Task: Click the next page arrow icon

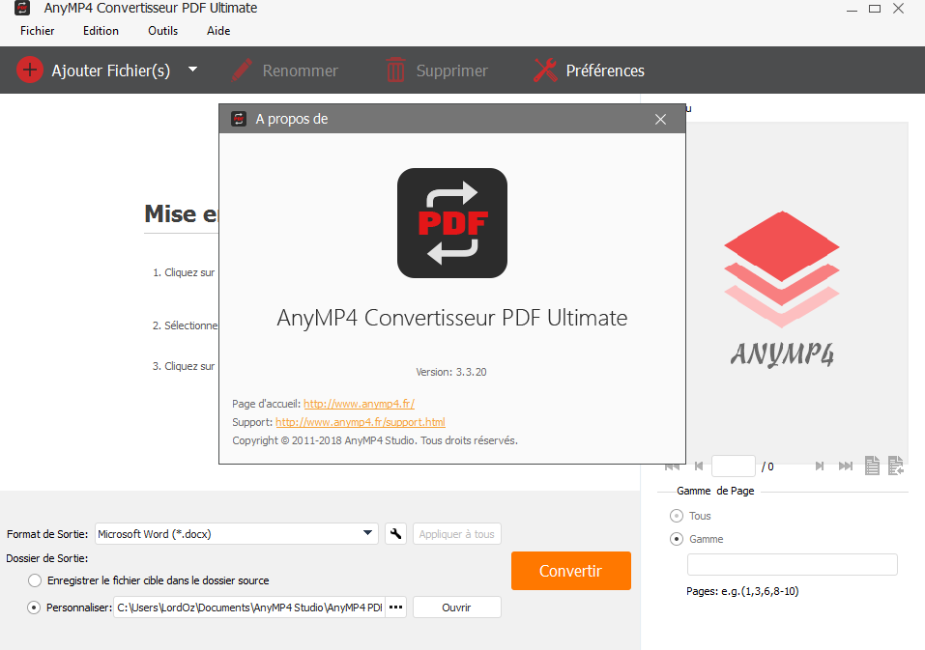Action: tap(820, 466)
